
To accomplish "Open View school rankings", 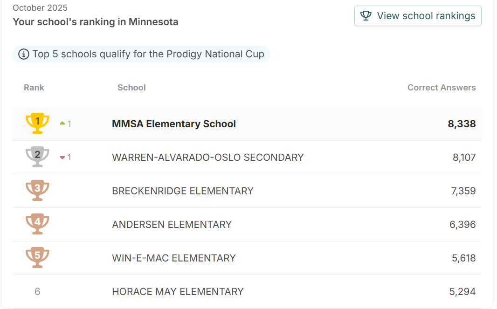I will 418,16.
